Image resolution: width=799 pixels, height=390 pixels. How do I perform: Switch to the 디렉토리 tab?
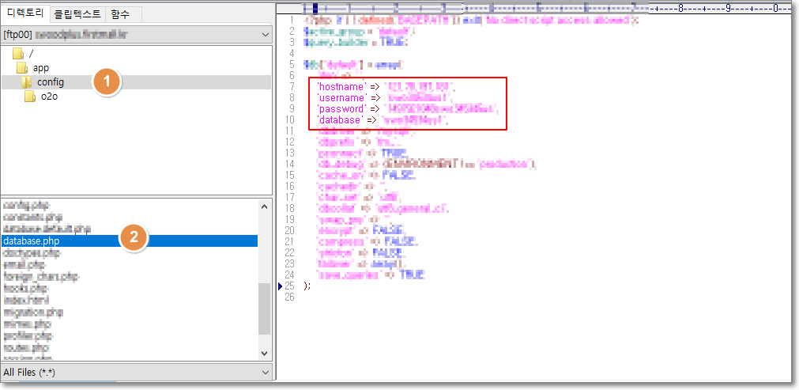pyautogui.click(x=26, y=13)
